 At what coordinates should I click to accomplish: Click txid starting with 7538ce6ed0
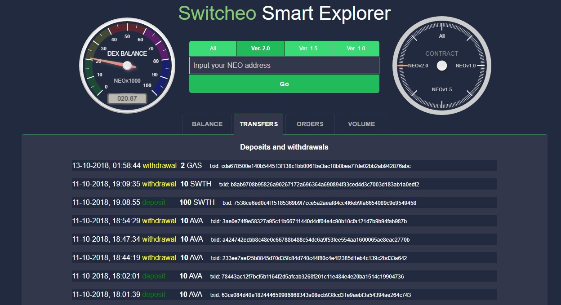coord(319,203)
